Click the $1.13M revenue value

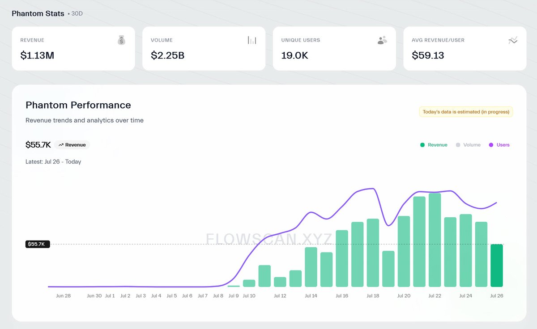pos(38,55)
